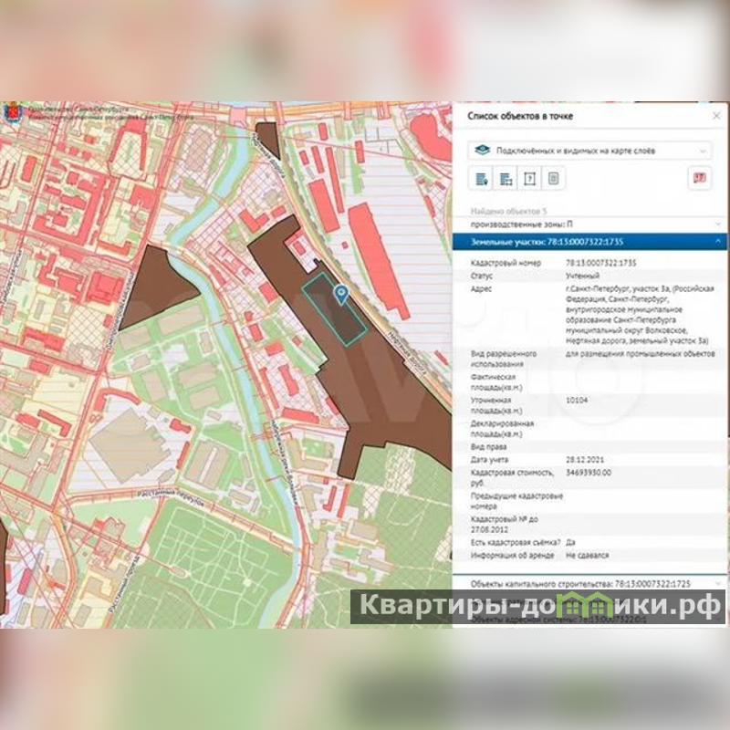Expand 'Объекты капитального строительства: 78:13:0007322:1725'
Viewport: 730px width, 730px height.
point(589,582)
